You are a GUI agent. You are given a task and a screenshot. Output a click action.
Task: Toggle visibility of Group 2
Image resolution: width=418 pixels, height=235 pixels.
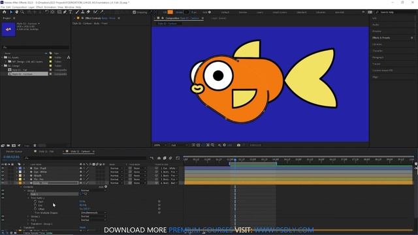pyautogui.click(x=3, y=191)
